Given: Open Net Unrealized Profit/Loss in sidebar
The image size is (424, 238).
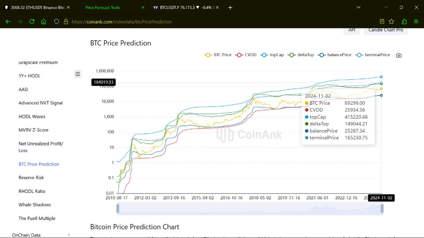Looking at the screenshot, I should coord(41,147).
